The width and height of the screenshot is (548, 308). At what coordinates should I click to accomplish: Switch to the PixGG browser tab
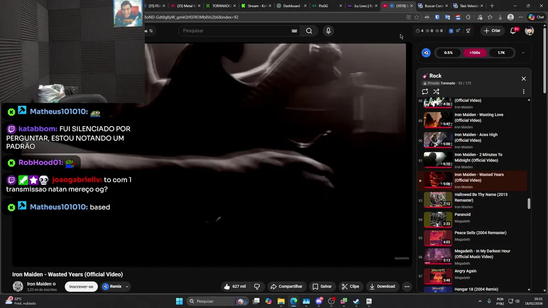click(x=328, y=6)
